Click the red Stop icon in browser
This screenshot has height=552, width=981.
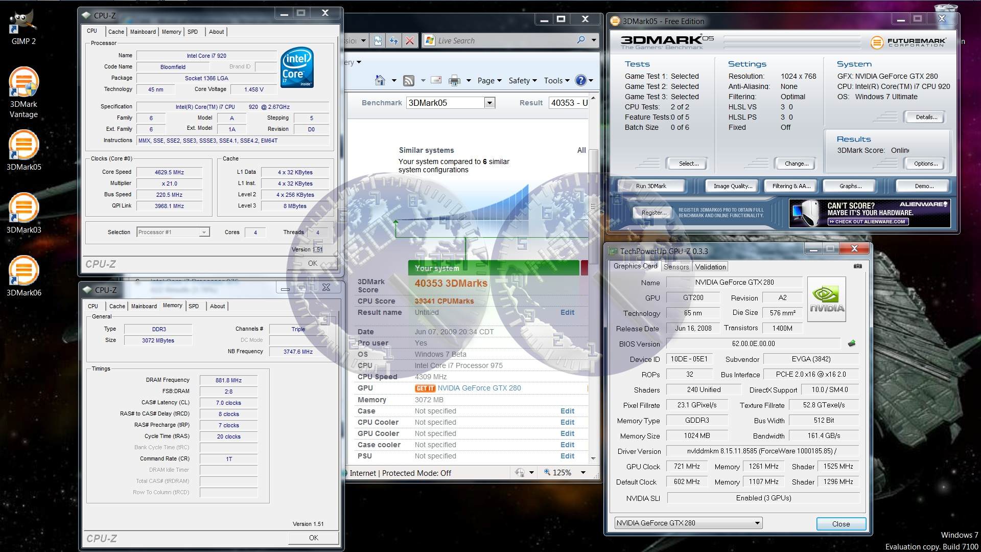click(409, 41)
